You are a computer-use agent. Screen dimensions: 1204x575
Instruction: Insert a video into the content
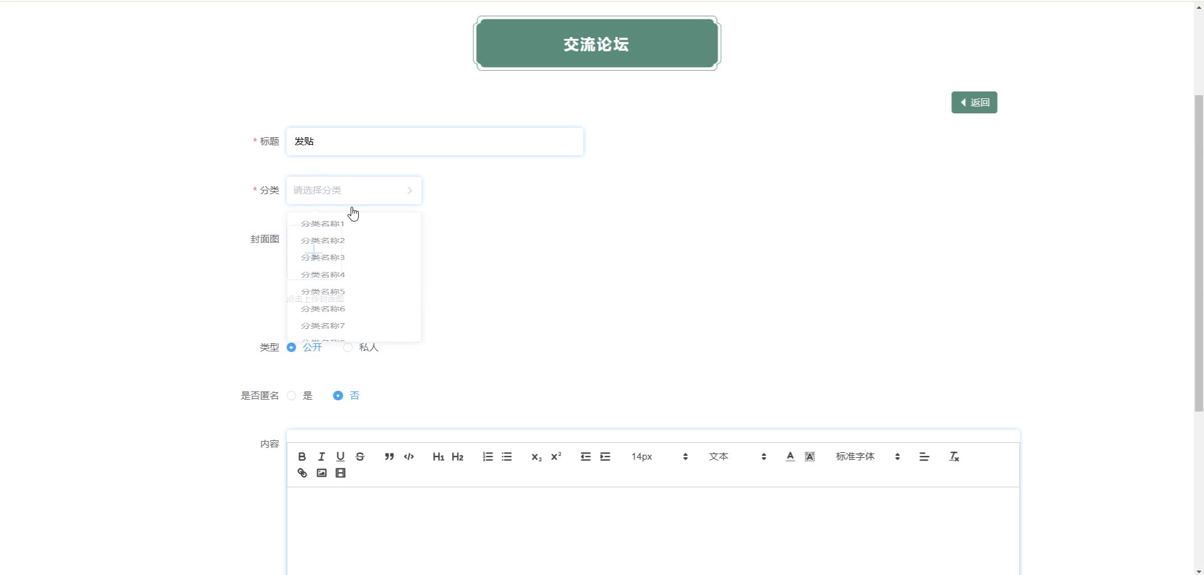pos(341,473)
